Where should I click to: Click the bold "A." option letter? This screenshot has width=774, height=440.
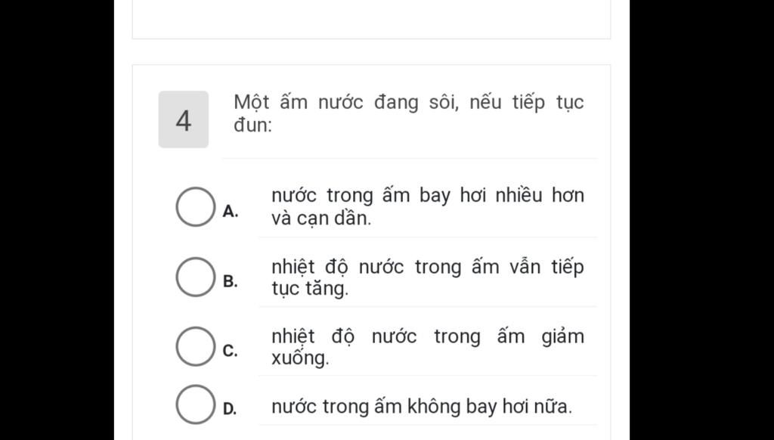point(231,212)
